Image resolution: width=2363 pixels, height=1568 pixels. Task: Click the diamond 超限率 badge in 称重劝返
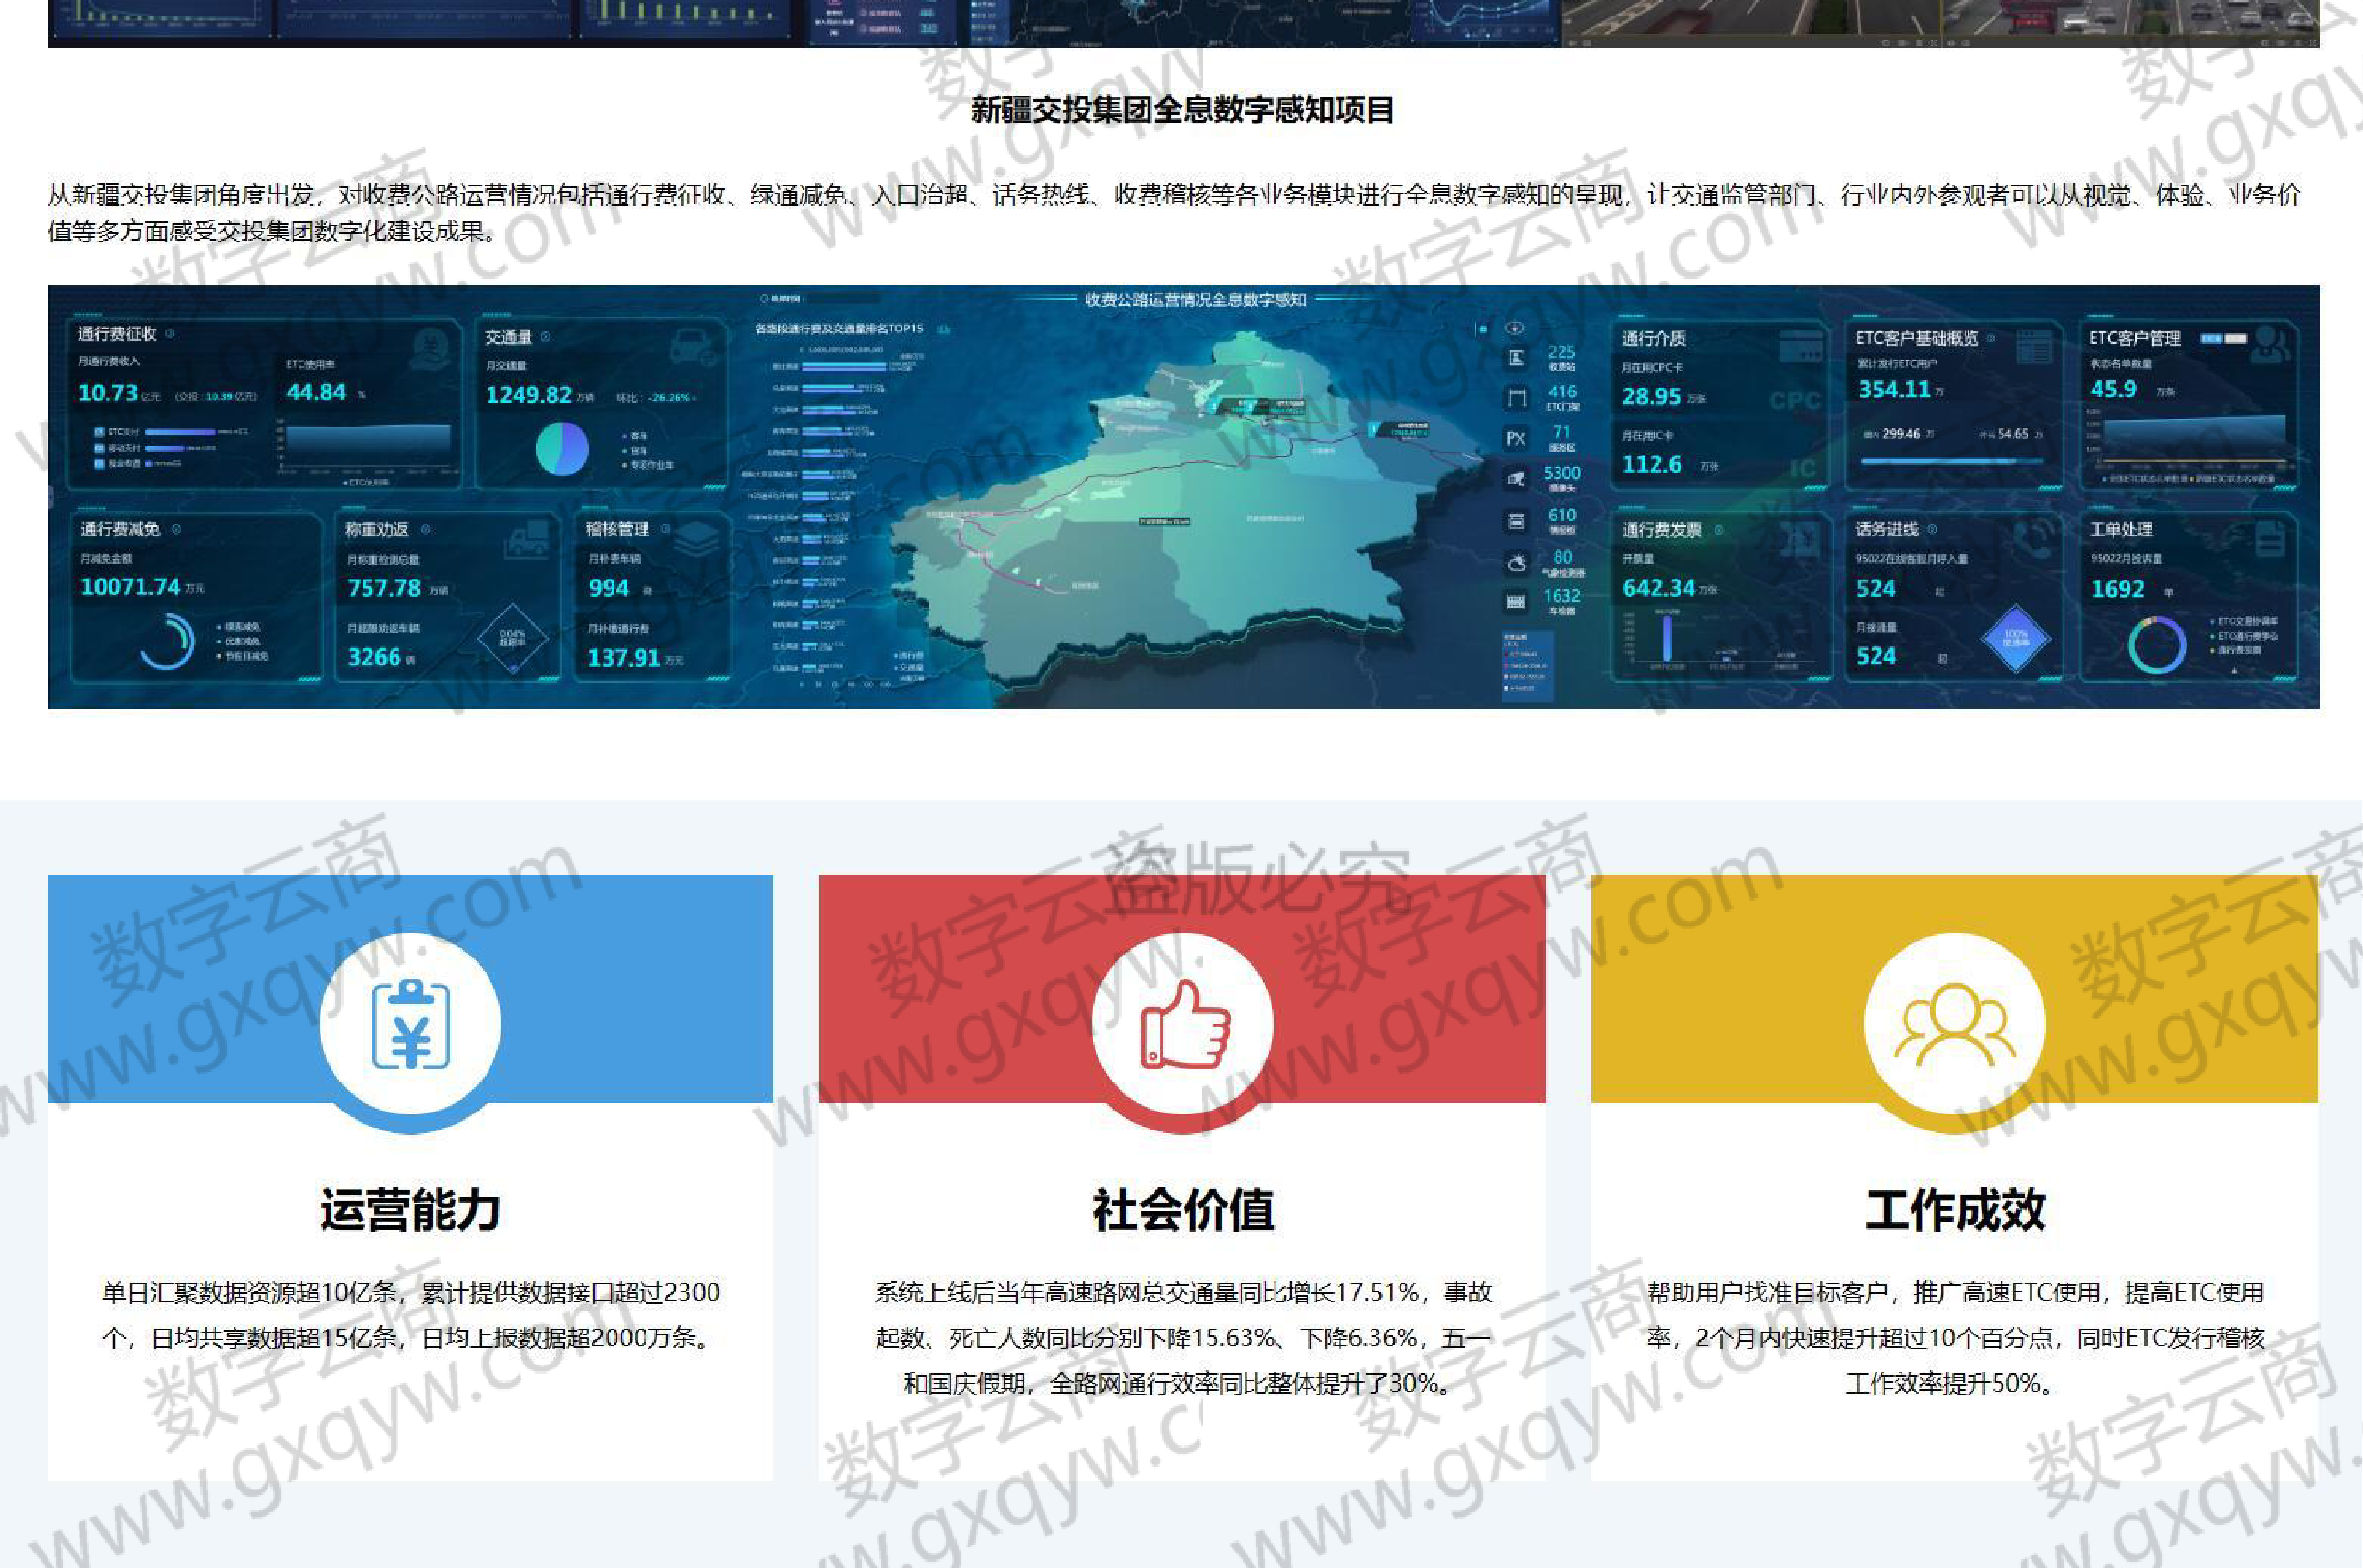pos(513,638)
